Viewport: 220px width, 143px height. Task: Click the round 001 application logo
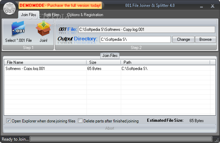point(9,9)
